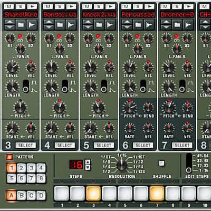The width and height of the screenshot is (211, 211).
Task: Preview play channel 5 Knock2 sample
Action: tap(110, 6)
